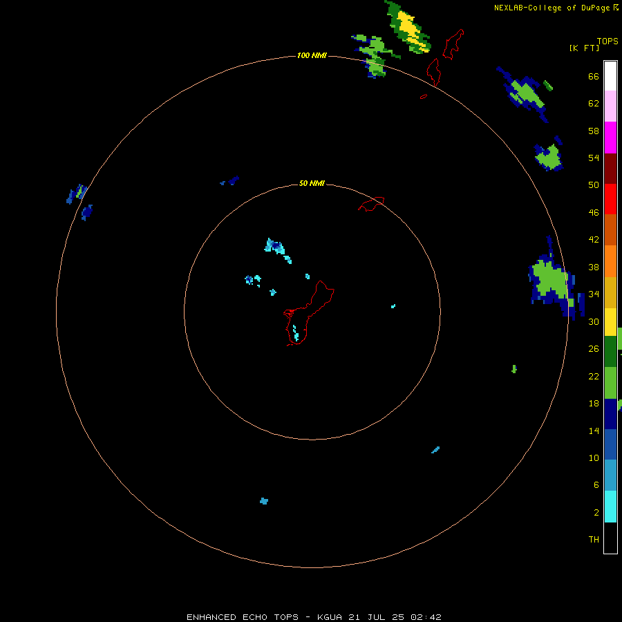Select the light pink legend color band

(x=610, y=106)
